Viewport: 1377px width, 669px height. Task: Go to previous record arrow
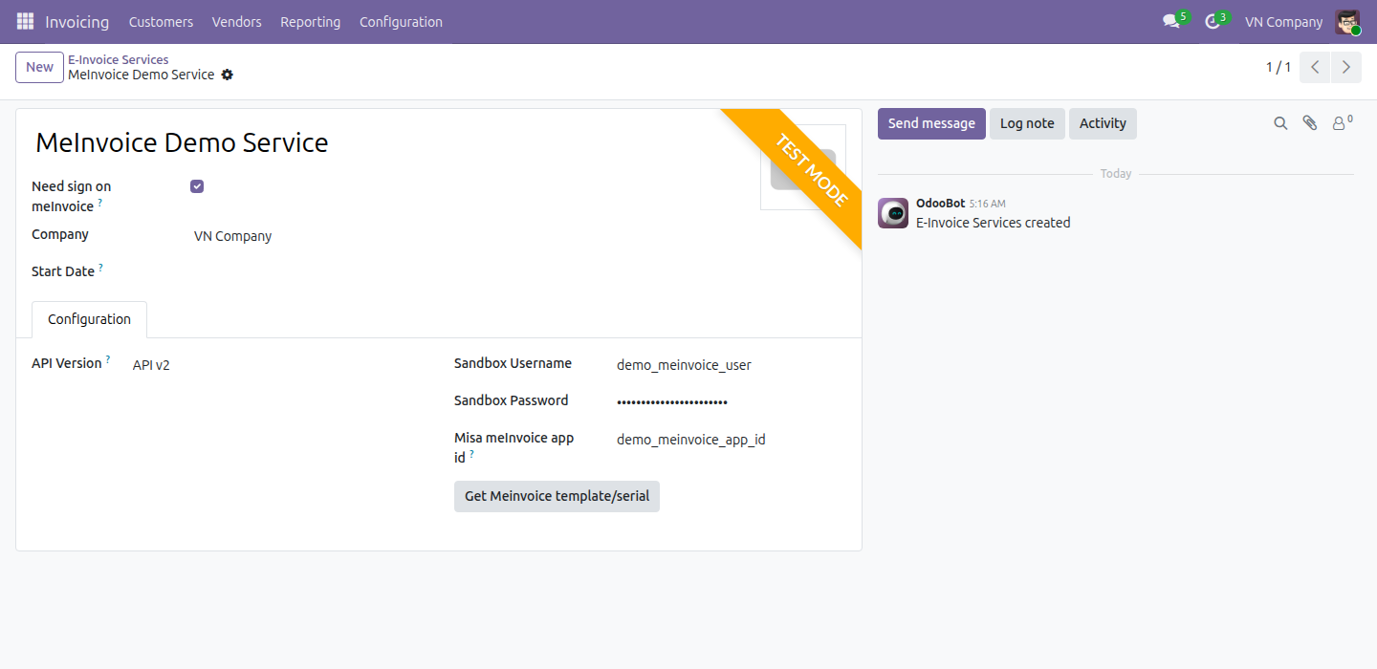coord(1316,67)
